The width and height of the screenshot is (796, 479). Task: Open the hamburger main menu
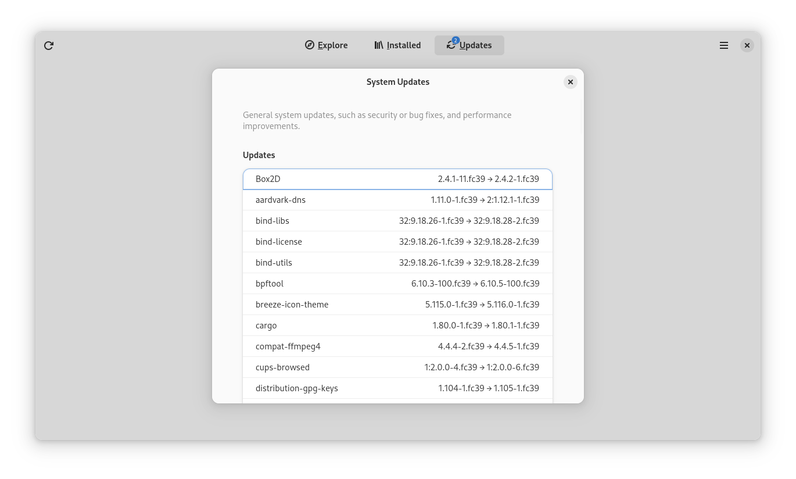pos(724,45)
